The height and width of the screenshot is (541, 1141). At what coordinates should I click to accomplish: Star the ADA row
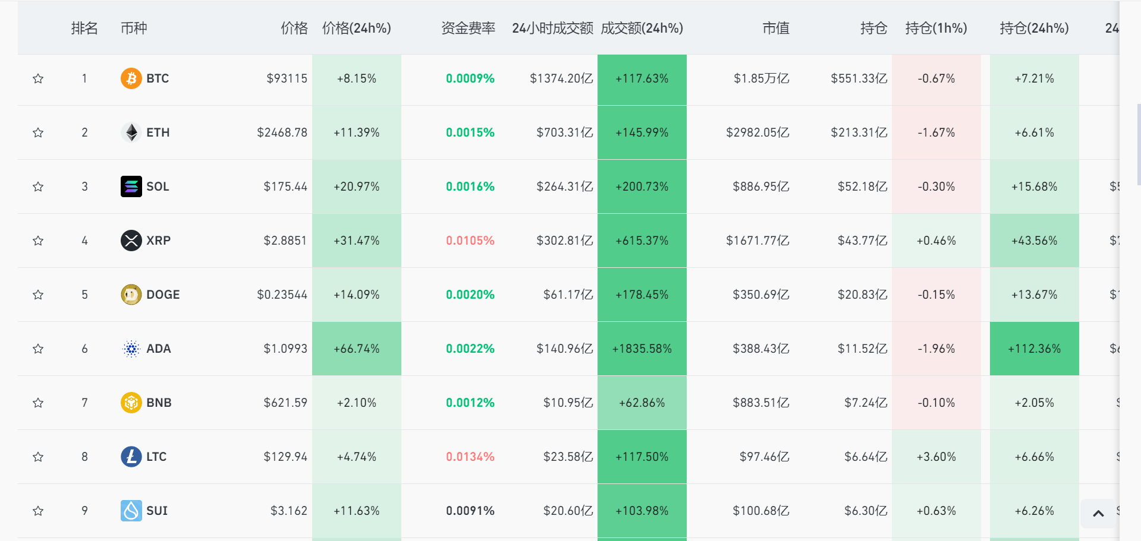click(38, 349)
